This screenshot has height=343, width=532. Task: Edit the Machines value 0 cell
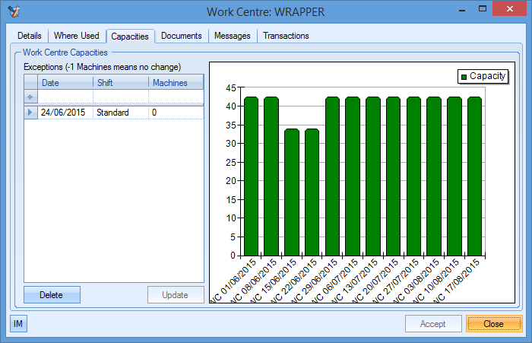(176, 113)
